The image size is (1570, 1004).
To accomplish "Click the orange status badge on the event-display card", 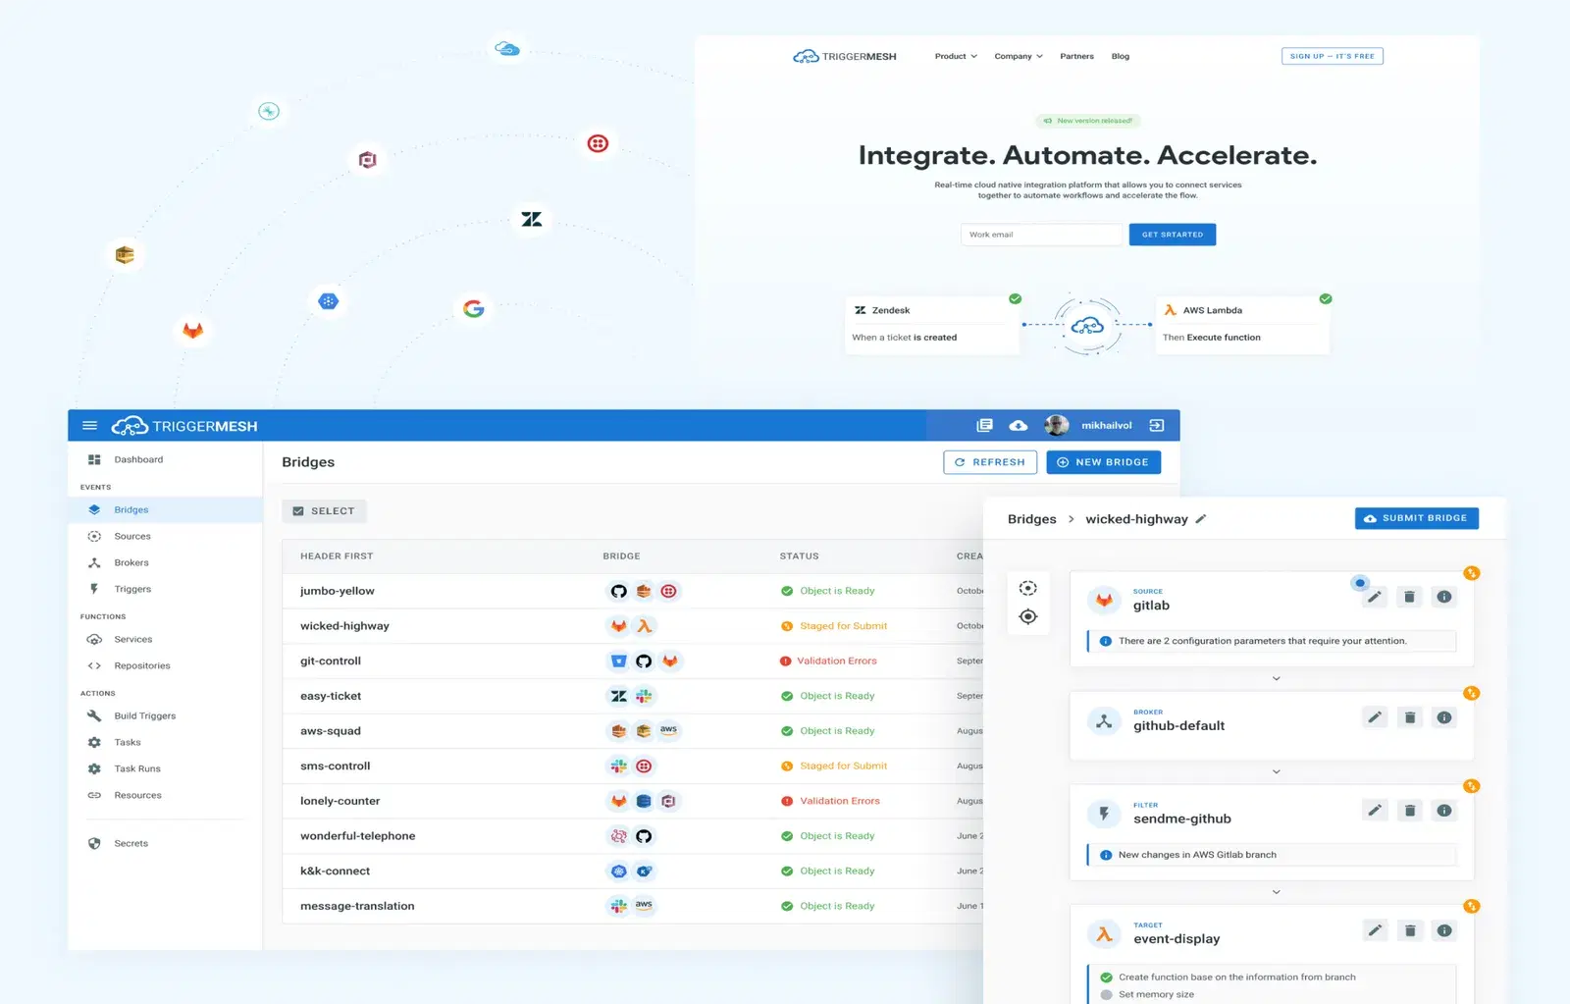I will (1472, 907).
